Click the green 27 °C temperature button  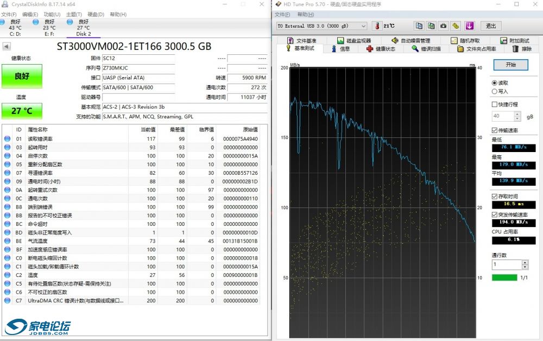tap(22, 111)
